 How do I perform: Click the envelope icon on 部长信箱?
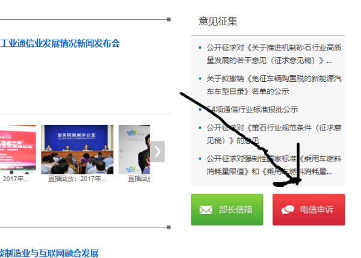click(206, 210)
